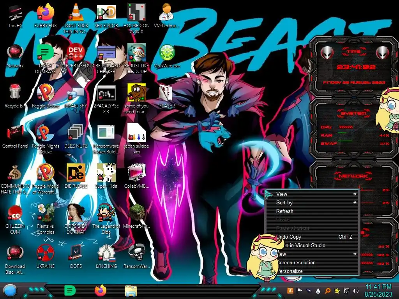This screenshot has height=299, width=399.
Task: Select the UKRAINE radiation symbol shortcut
Action: pyautogui.click(x=45, y=256)
